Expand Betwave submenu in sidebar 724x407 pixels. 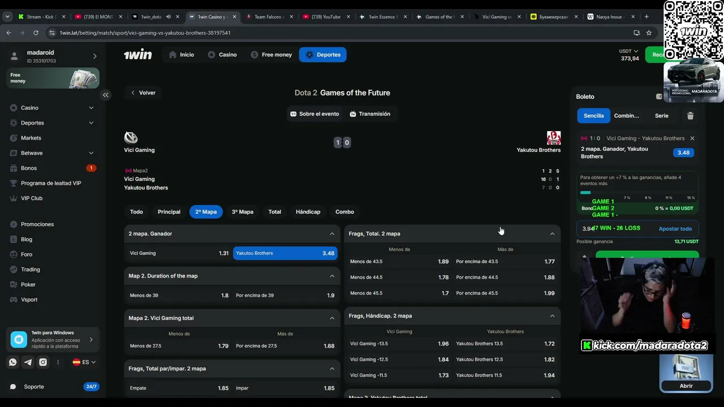[x=91, y=153]
